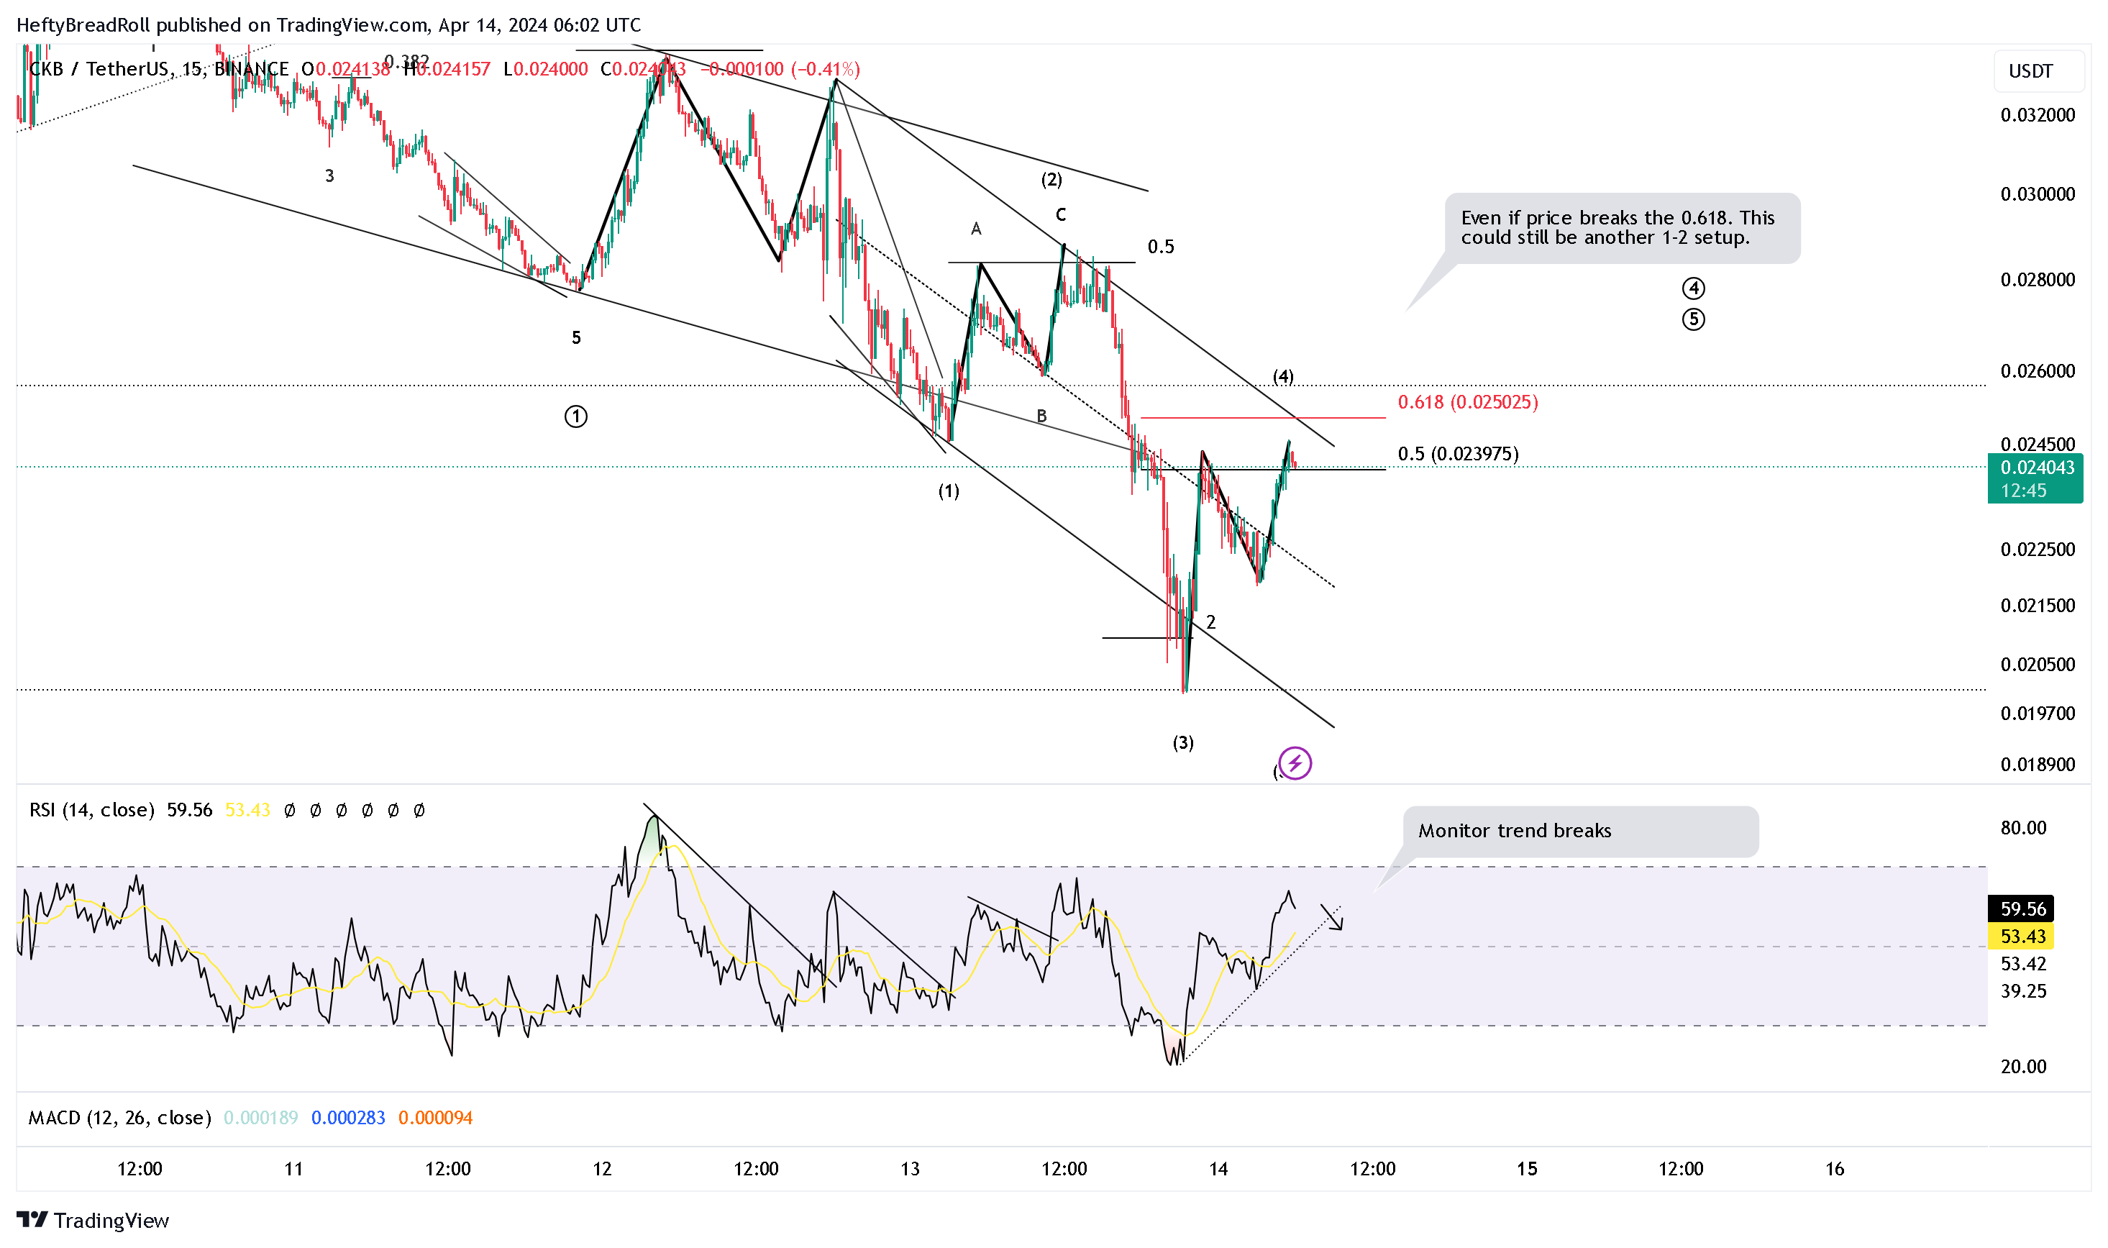Click the A corrective wave label
This screenshot has height=1248, width=2108.
tap(976, 229)
